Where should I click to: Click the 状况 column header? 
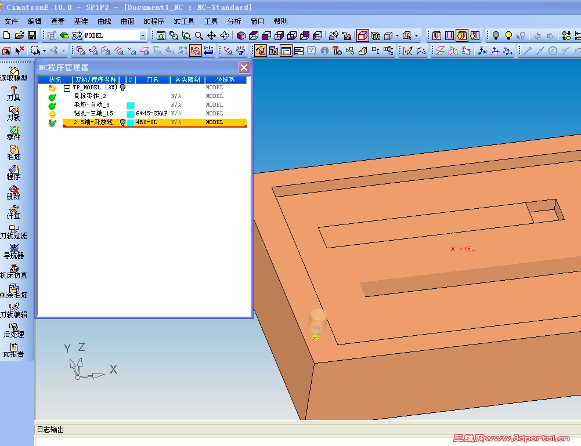55,79
